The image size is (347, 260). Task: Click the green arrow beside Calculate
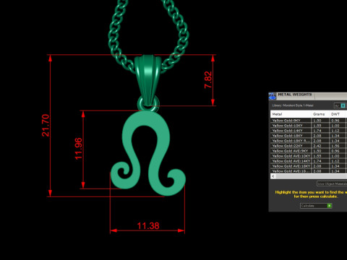329,206
